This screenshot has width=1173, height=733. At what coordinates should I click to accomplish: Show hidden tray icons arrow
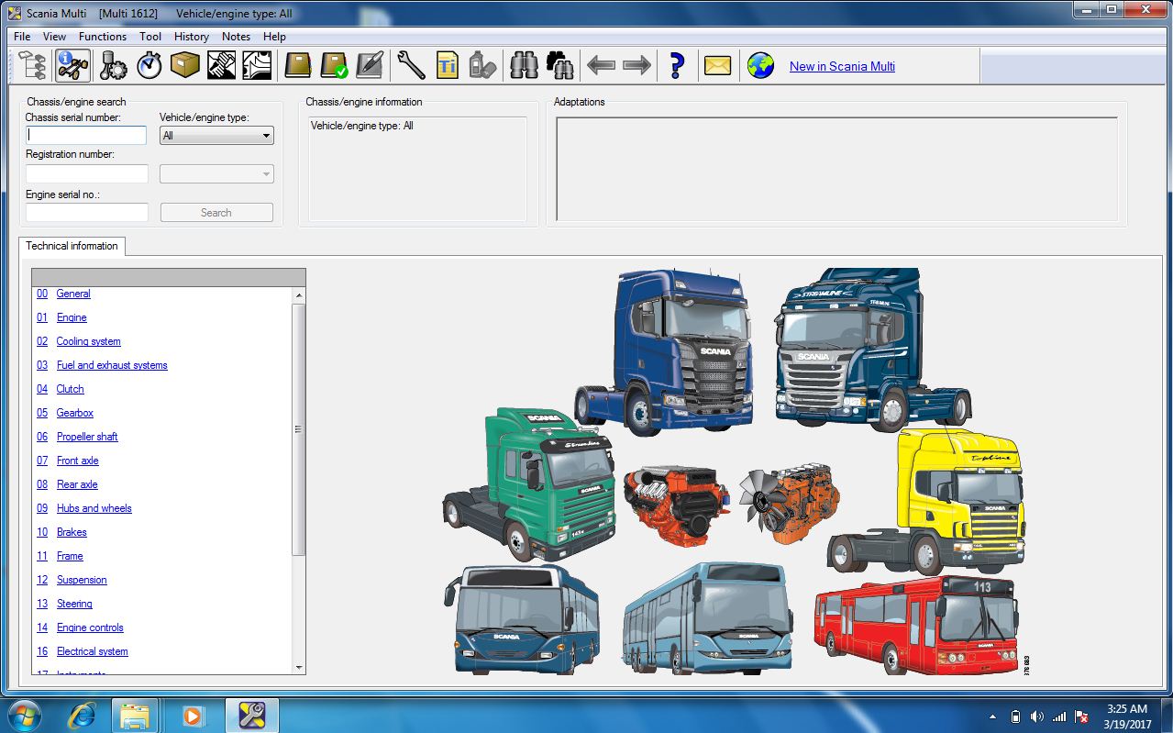click(993, 716)
